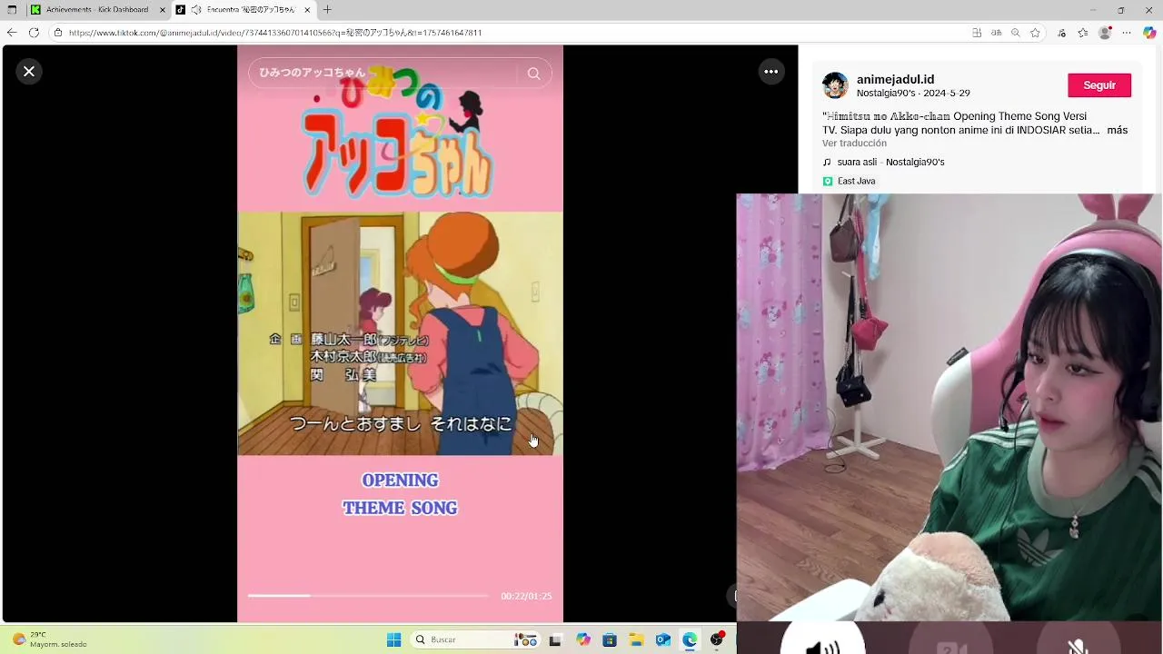
Task: Switch to Achievements - Kick Dashboard tab
Action: (x=97, y=10)
